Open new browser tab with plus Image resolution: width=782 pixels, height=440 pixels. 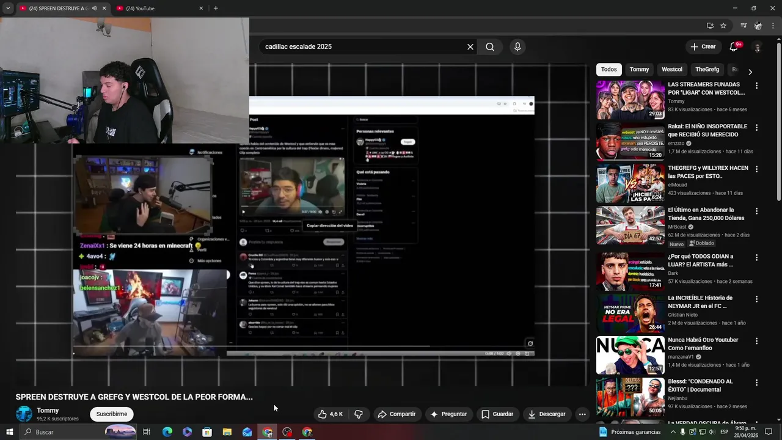point(216,9)
